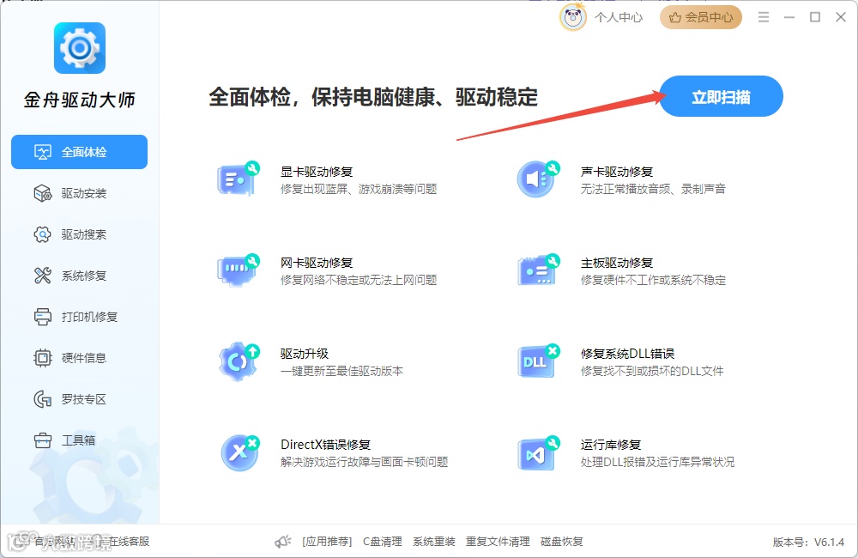Screen dimensions: 858x558
Task: Click the 系统重装 link
Action: (434, 542)
